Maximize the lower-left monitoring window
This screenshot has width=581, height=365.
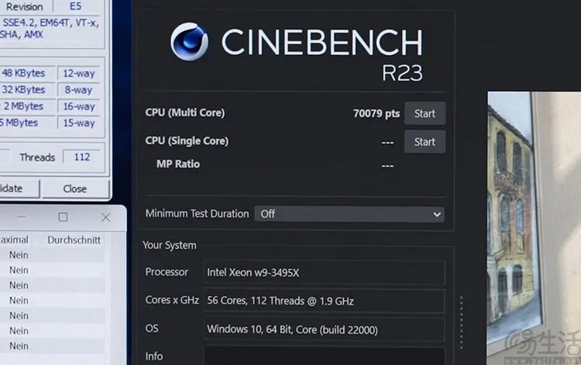click(63, 217)
